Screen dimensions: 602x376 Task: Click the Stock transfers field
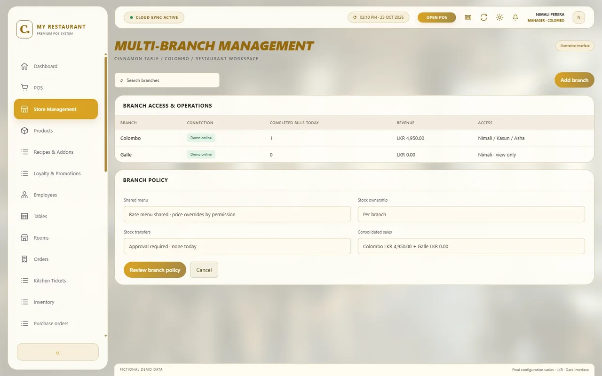coord(237,246)
